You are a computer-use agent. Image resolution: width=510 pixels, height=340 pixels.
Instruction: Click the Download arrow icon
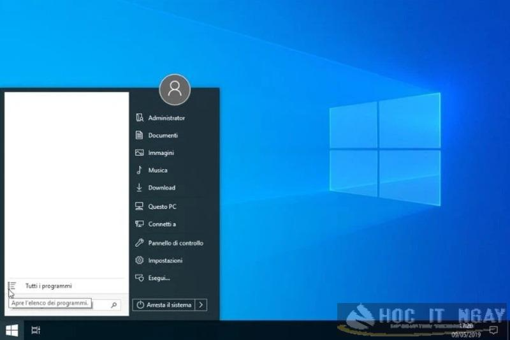[x=139, y=188]
